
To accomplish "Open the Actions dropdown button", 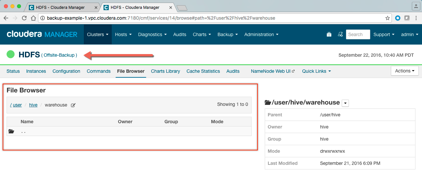I will click(x=405, y=71).
